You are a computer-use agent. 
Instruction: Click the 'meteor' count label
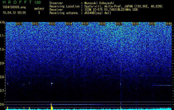pos(39,9)
